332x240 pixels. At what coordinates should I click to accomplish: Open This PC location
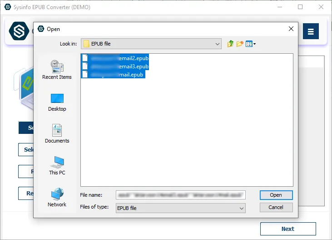(57, 165)
